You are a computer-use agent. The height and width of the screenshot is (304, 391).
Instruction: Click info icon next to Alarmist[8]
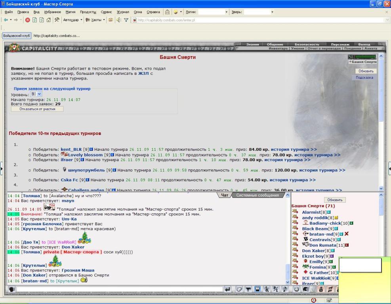(329, 212)
